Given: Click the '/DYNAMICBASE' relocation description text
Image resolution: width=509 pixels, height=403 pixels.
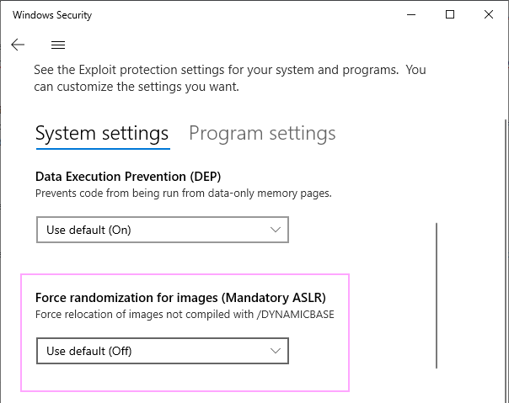Looking at the screenshot, I should click(x=185, y=314).
